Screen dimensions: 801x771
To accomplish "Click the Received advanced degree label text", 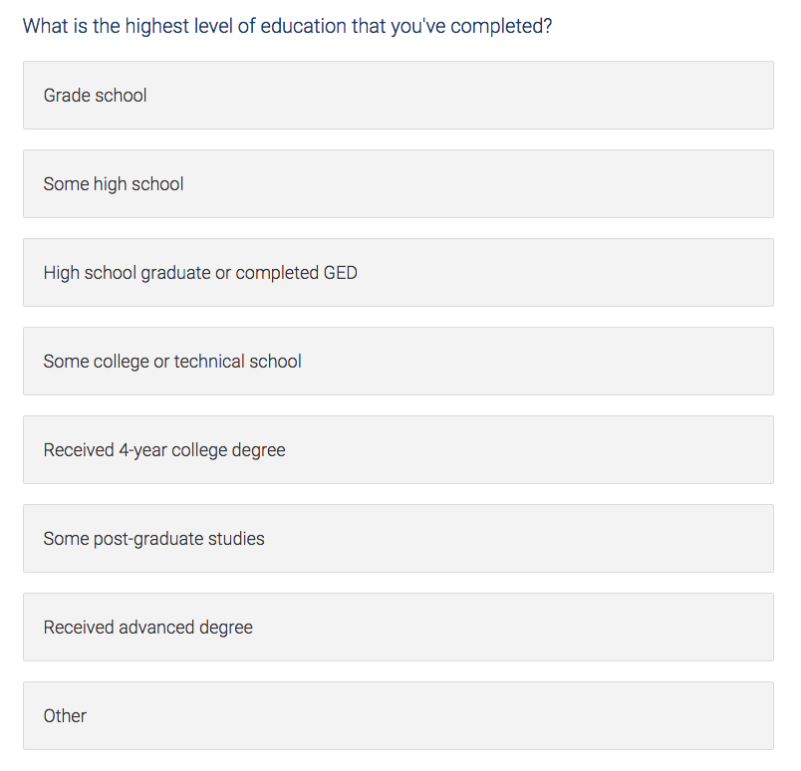I will pyautogui.click(x=147, y=628).
